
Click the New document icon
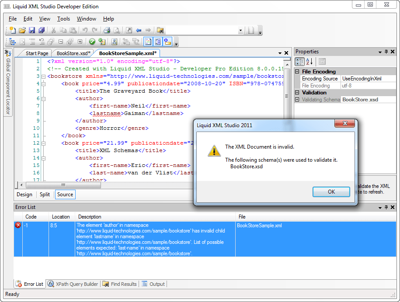coord(13,30)
